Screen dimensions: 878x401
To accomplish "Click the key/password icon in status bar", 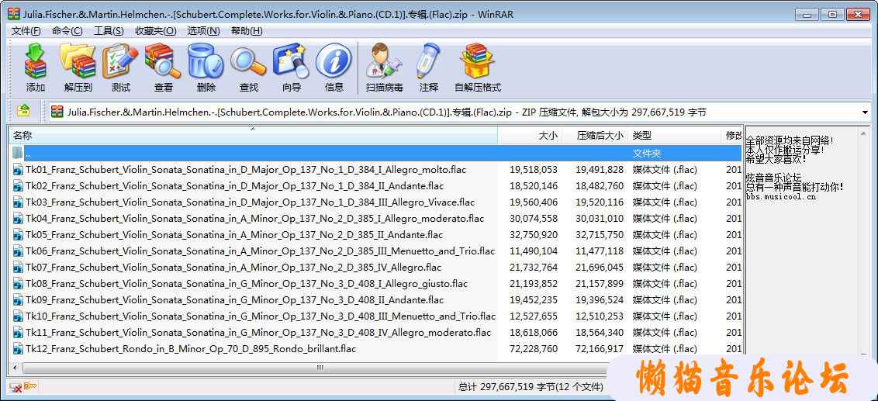I will point(29,386).
